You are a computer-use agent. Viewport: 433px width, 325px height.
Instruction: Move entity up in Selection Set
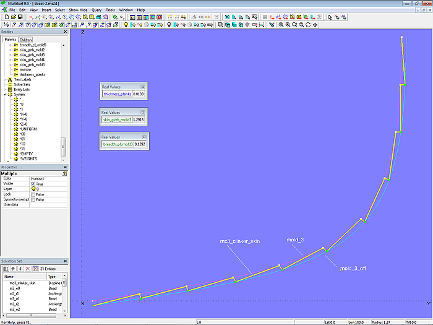(x=12, y=268)
